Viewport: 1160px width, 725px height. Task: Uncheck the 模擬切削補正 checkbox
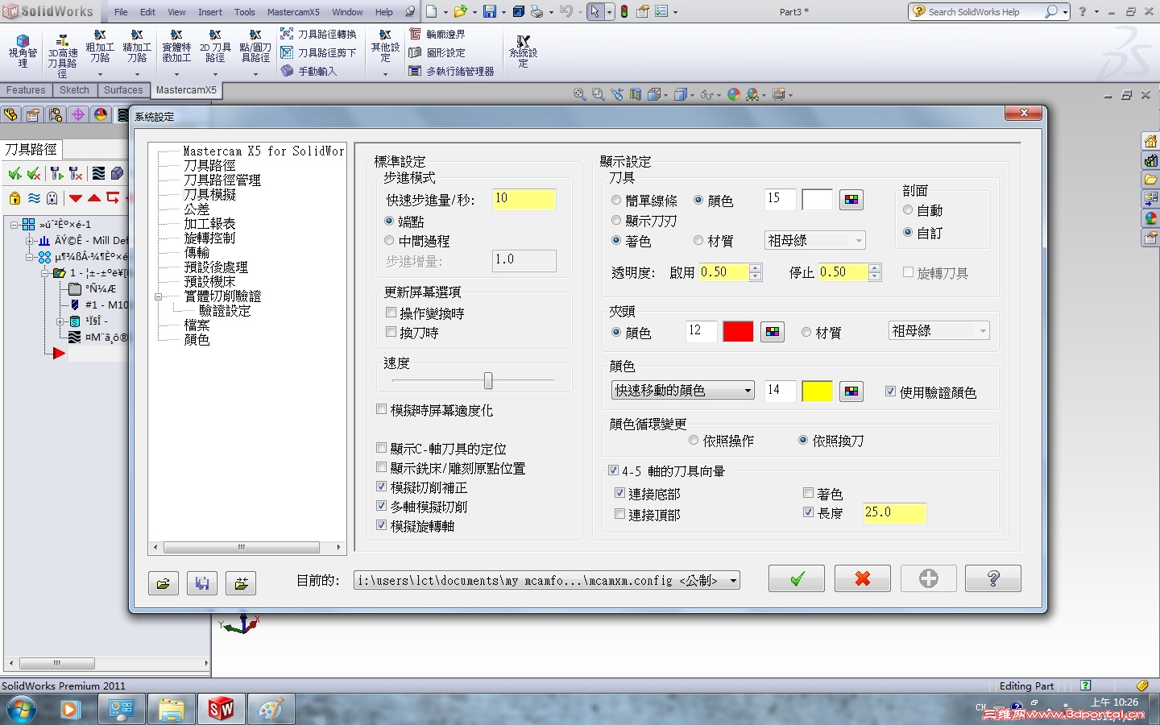(x=382, y=487)
